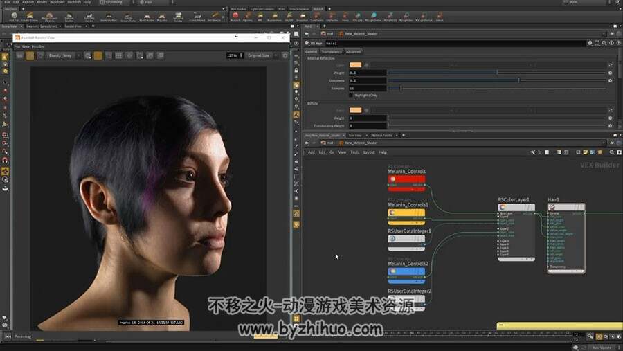
Task: Click the jump to first frame playback button
Action: pos(8,336)
